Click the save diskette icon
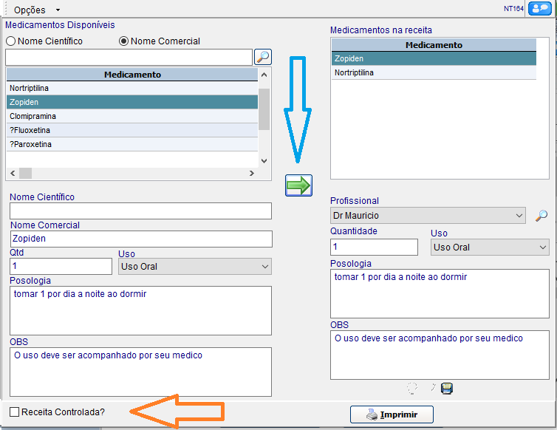 [x=447, y=389]
